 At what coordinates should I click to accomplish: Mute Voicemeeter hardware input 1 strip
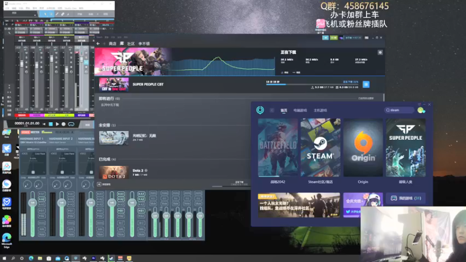tap(41, 235)
